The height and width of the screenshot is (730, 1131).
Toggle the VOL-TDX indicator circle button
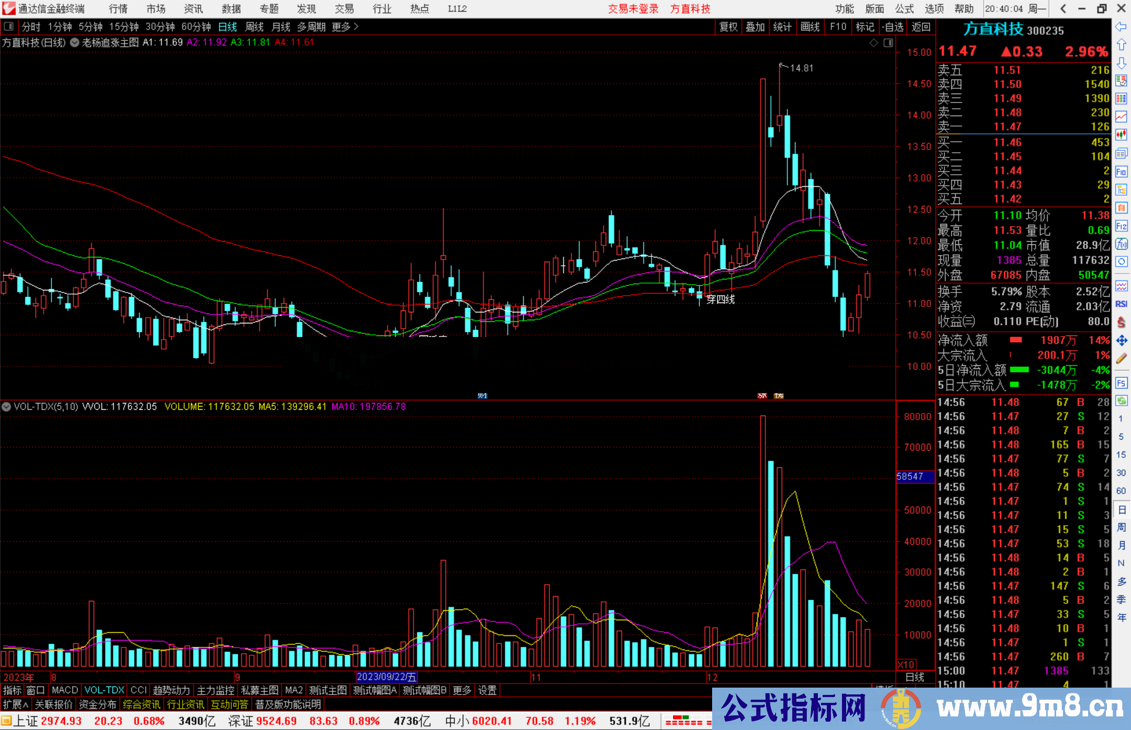click(x=6, y=407)
